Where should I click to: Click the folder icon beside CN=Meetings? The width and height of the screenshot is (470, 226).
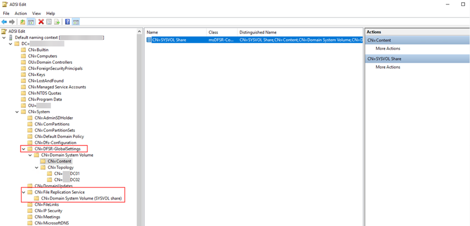(x=30, y=217)
